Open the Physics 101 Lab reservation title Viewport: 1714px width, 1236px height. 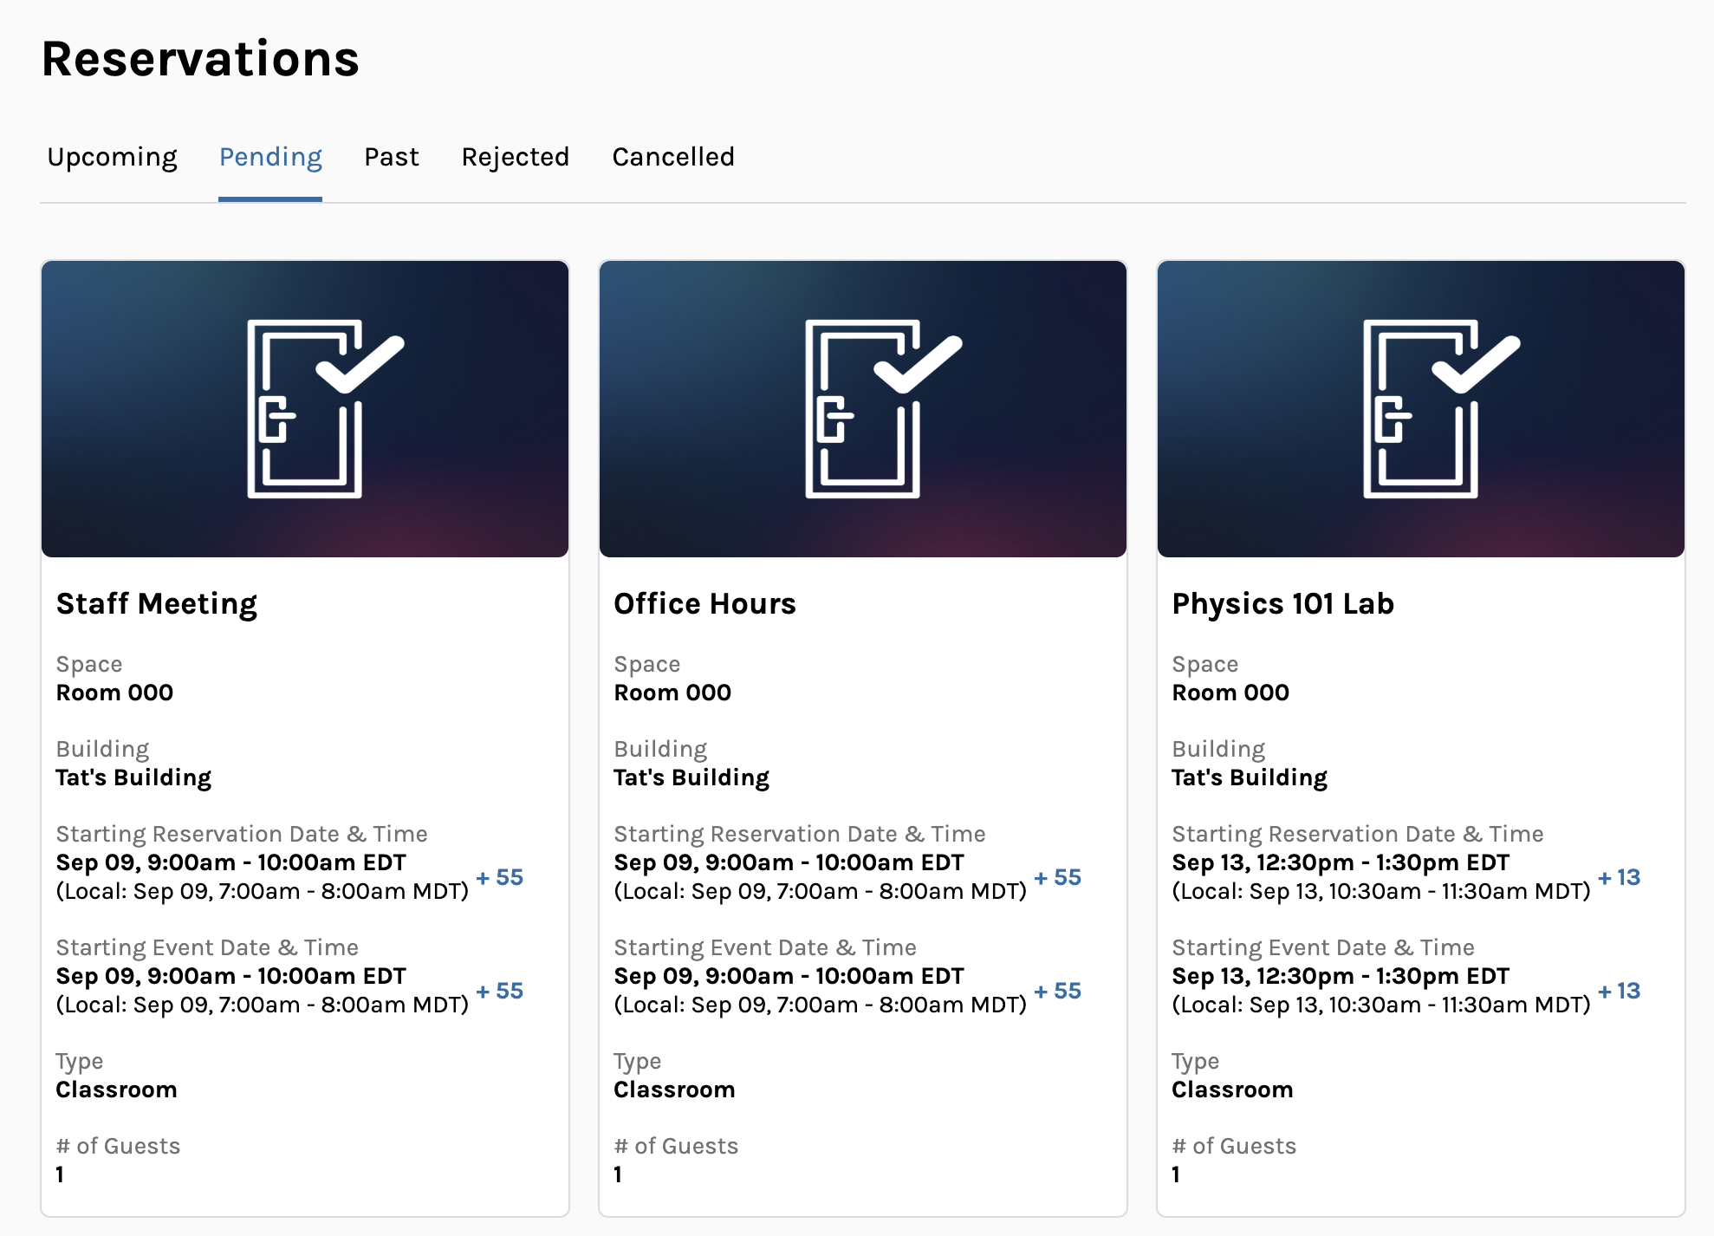[1282, 603]
